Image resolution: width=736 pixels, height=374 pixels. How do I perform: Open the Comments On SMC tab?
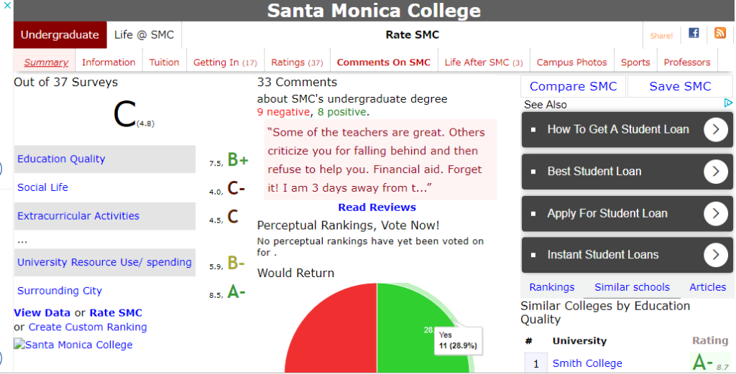(x=384, y=62)
